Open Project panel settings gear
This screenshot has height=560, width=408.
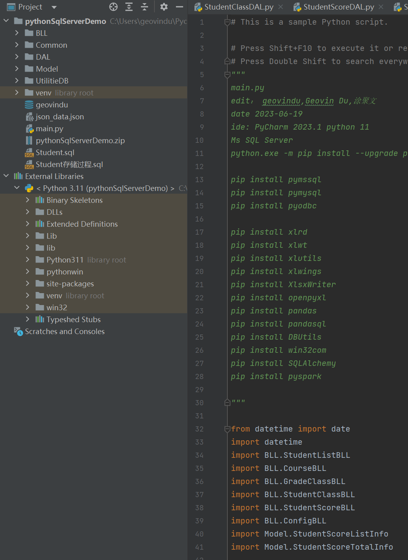tap(164, 7)
